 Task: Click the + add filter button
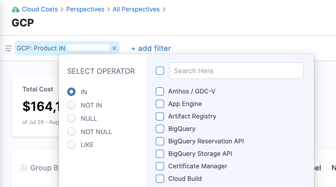pyautogui.click(x=151, y=48)
